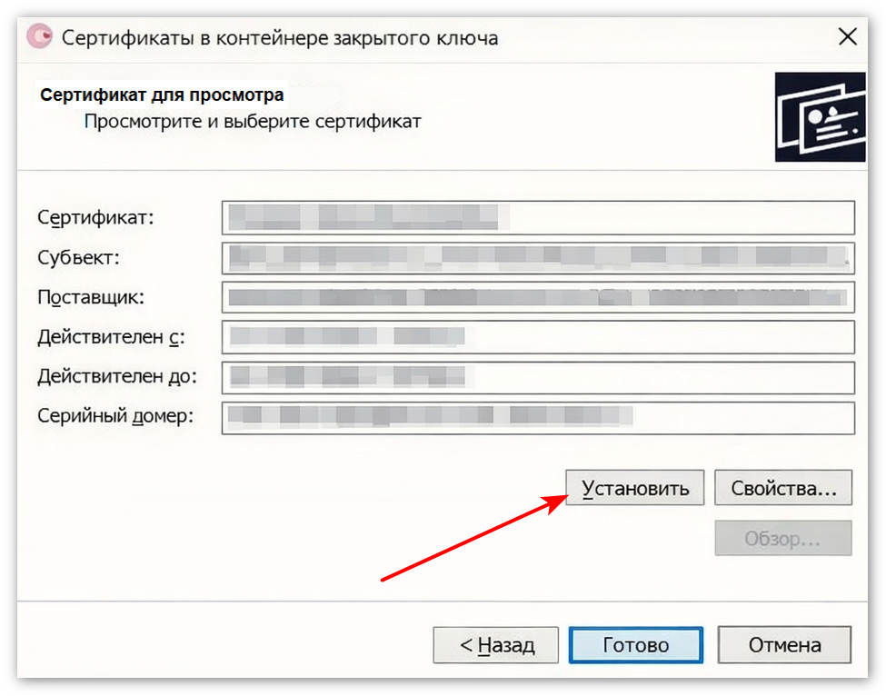The height and width of the screenshot is (696, 886).
Task: Open certificate details via Свойства button
Action: 783,488
